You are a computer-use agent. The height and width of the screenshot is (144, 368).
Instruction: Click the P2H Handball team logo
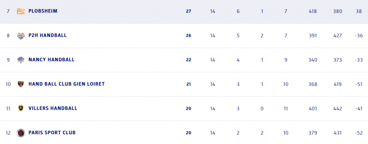pyautogui.click(x=21, y=35)
